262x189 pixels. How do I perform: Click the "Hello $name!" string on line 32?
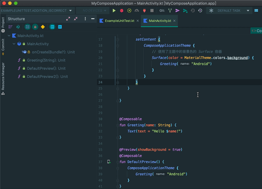166,131
